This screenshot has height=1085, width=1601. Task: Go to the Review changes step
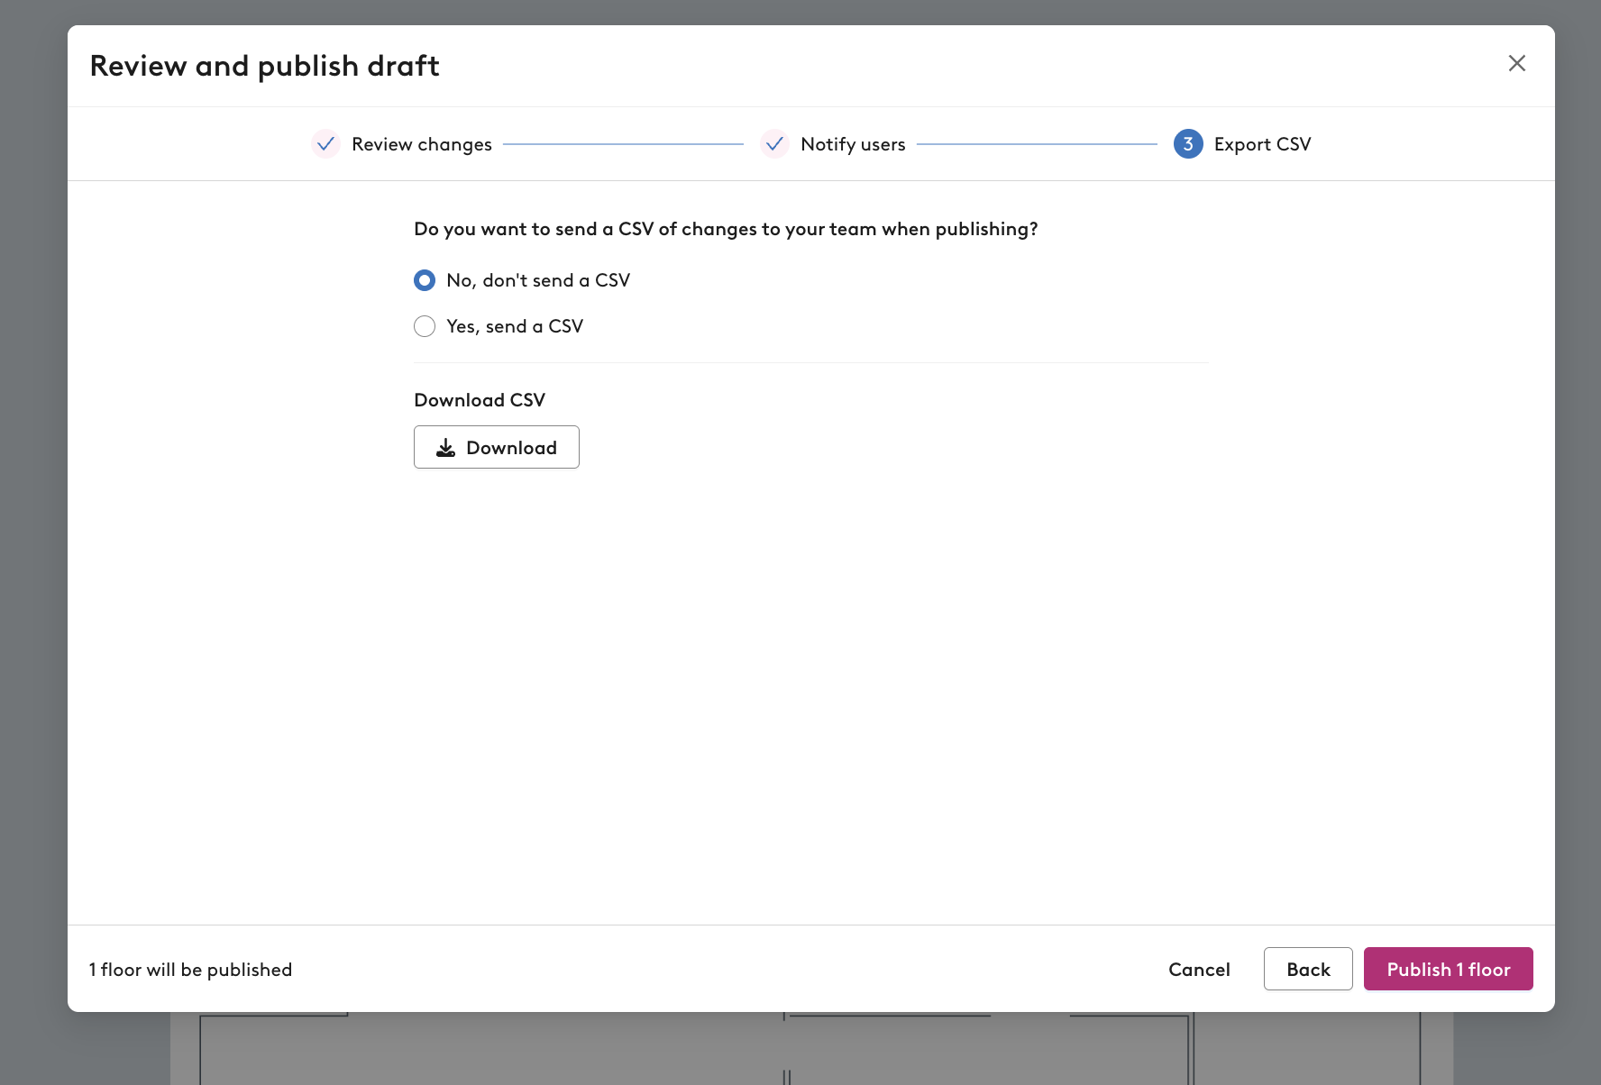tap(422, 144)
